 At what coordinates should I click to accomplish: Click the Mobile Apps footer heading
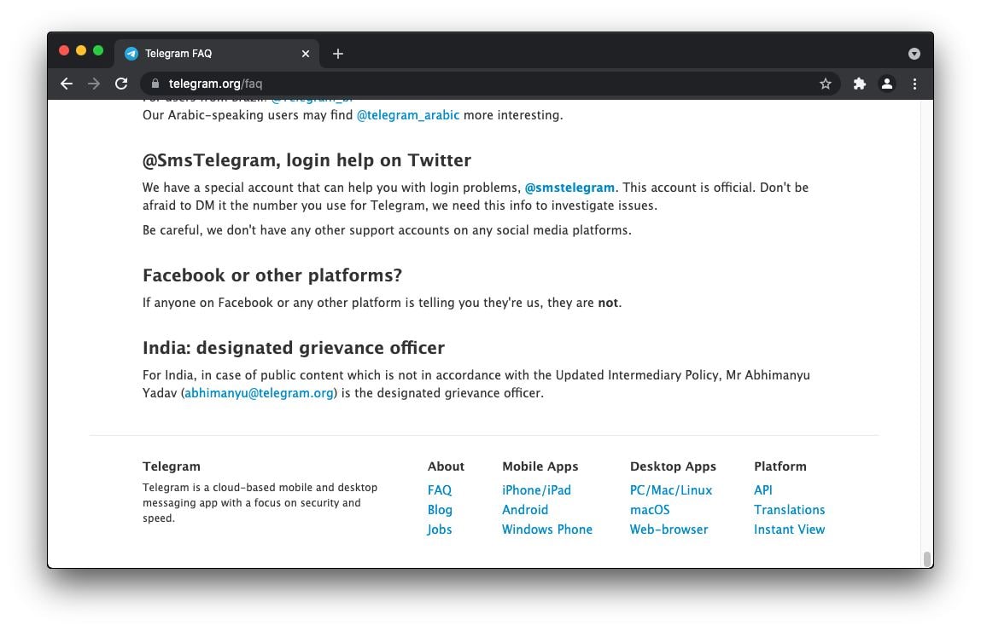[540, 466]
